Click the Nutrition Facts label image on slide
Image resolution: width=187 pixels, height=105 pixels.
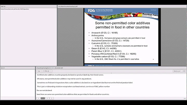point(150,15)
